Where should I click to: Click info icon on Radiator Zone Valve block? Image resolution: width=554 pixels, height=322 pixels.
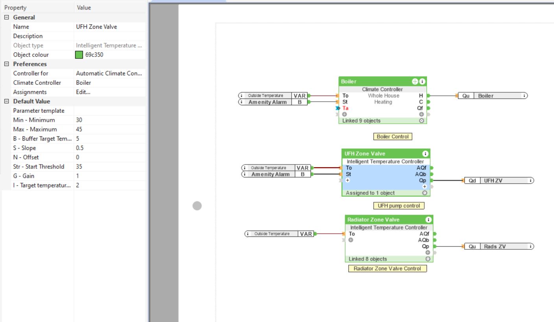[428, 220]
